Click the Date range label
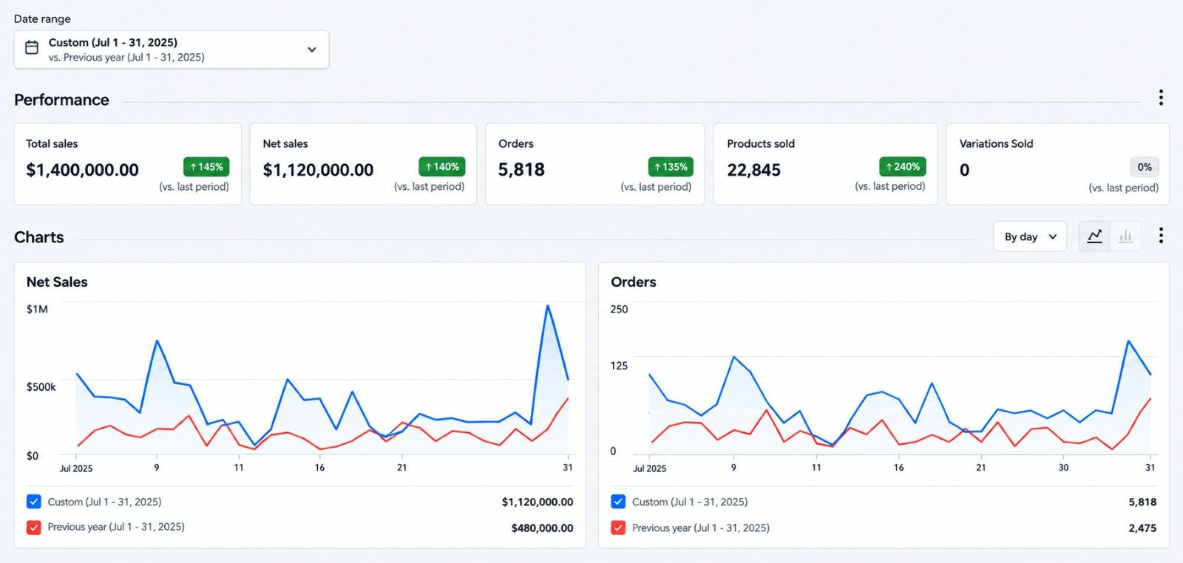 (x=42, y=18)
